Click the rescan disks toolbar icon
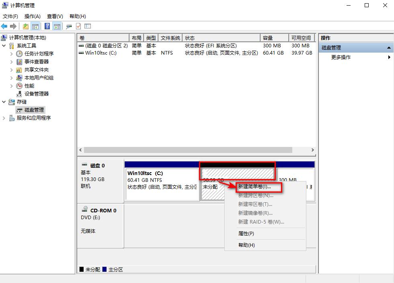Screen dimensions: 394x283 tap(69, 26)
